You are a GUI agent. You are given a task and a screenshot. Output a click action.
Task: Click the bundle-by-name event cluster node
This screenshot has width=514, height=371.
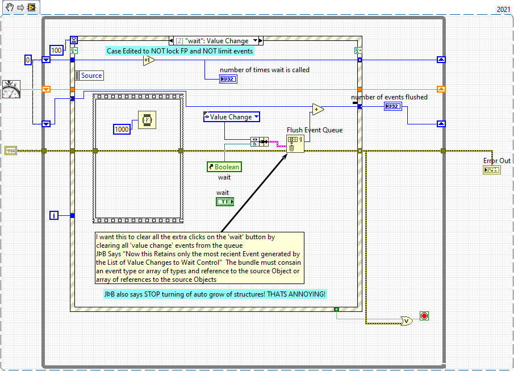click(x=260, y=141)
